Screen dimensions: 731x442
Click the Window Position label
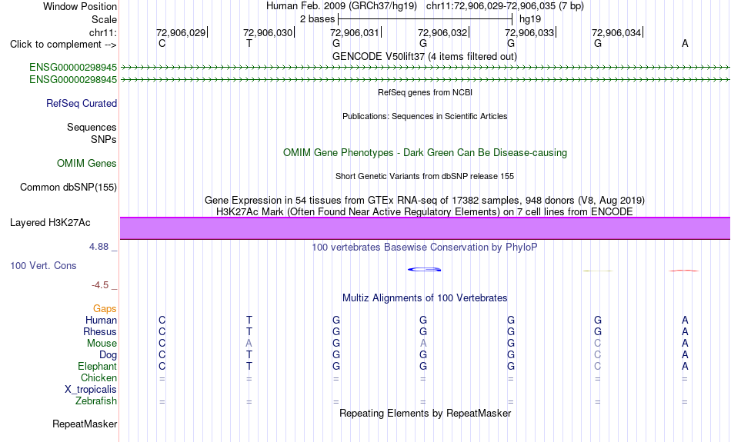80,6
